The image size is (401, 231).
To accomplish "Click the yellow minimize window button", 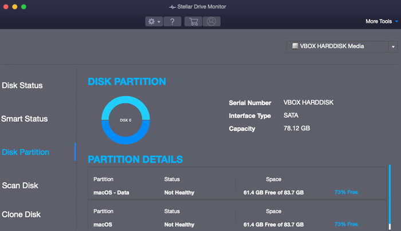I will point(15,7).
